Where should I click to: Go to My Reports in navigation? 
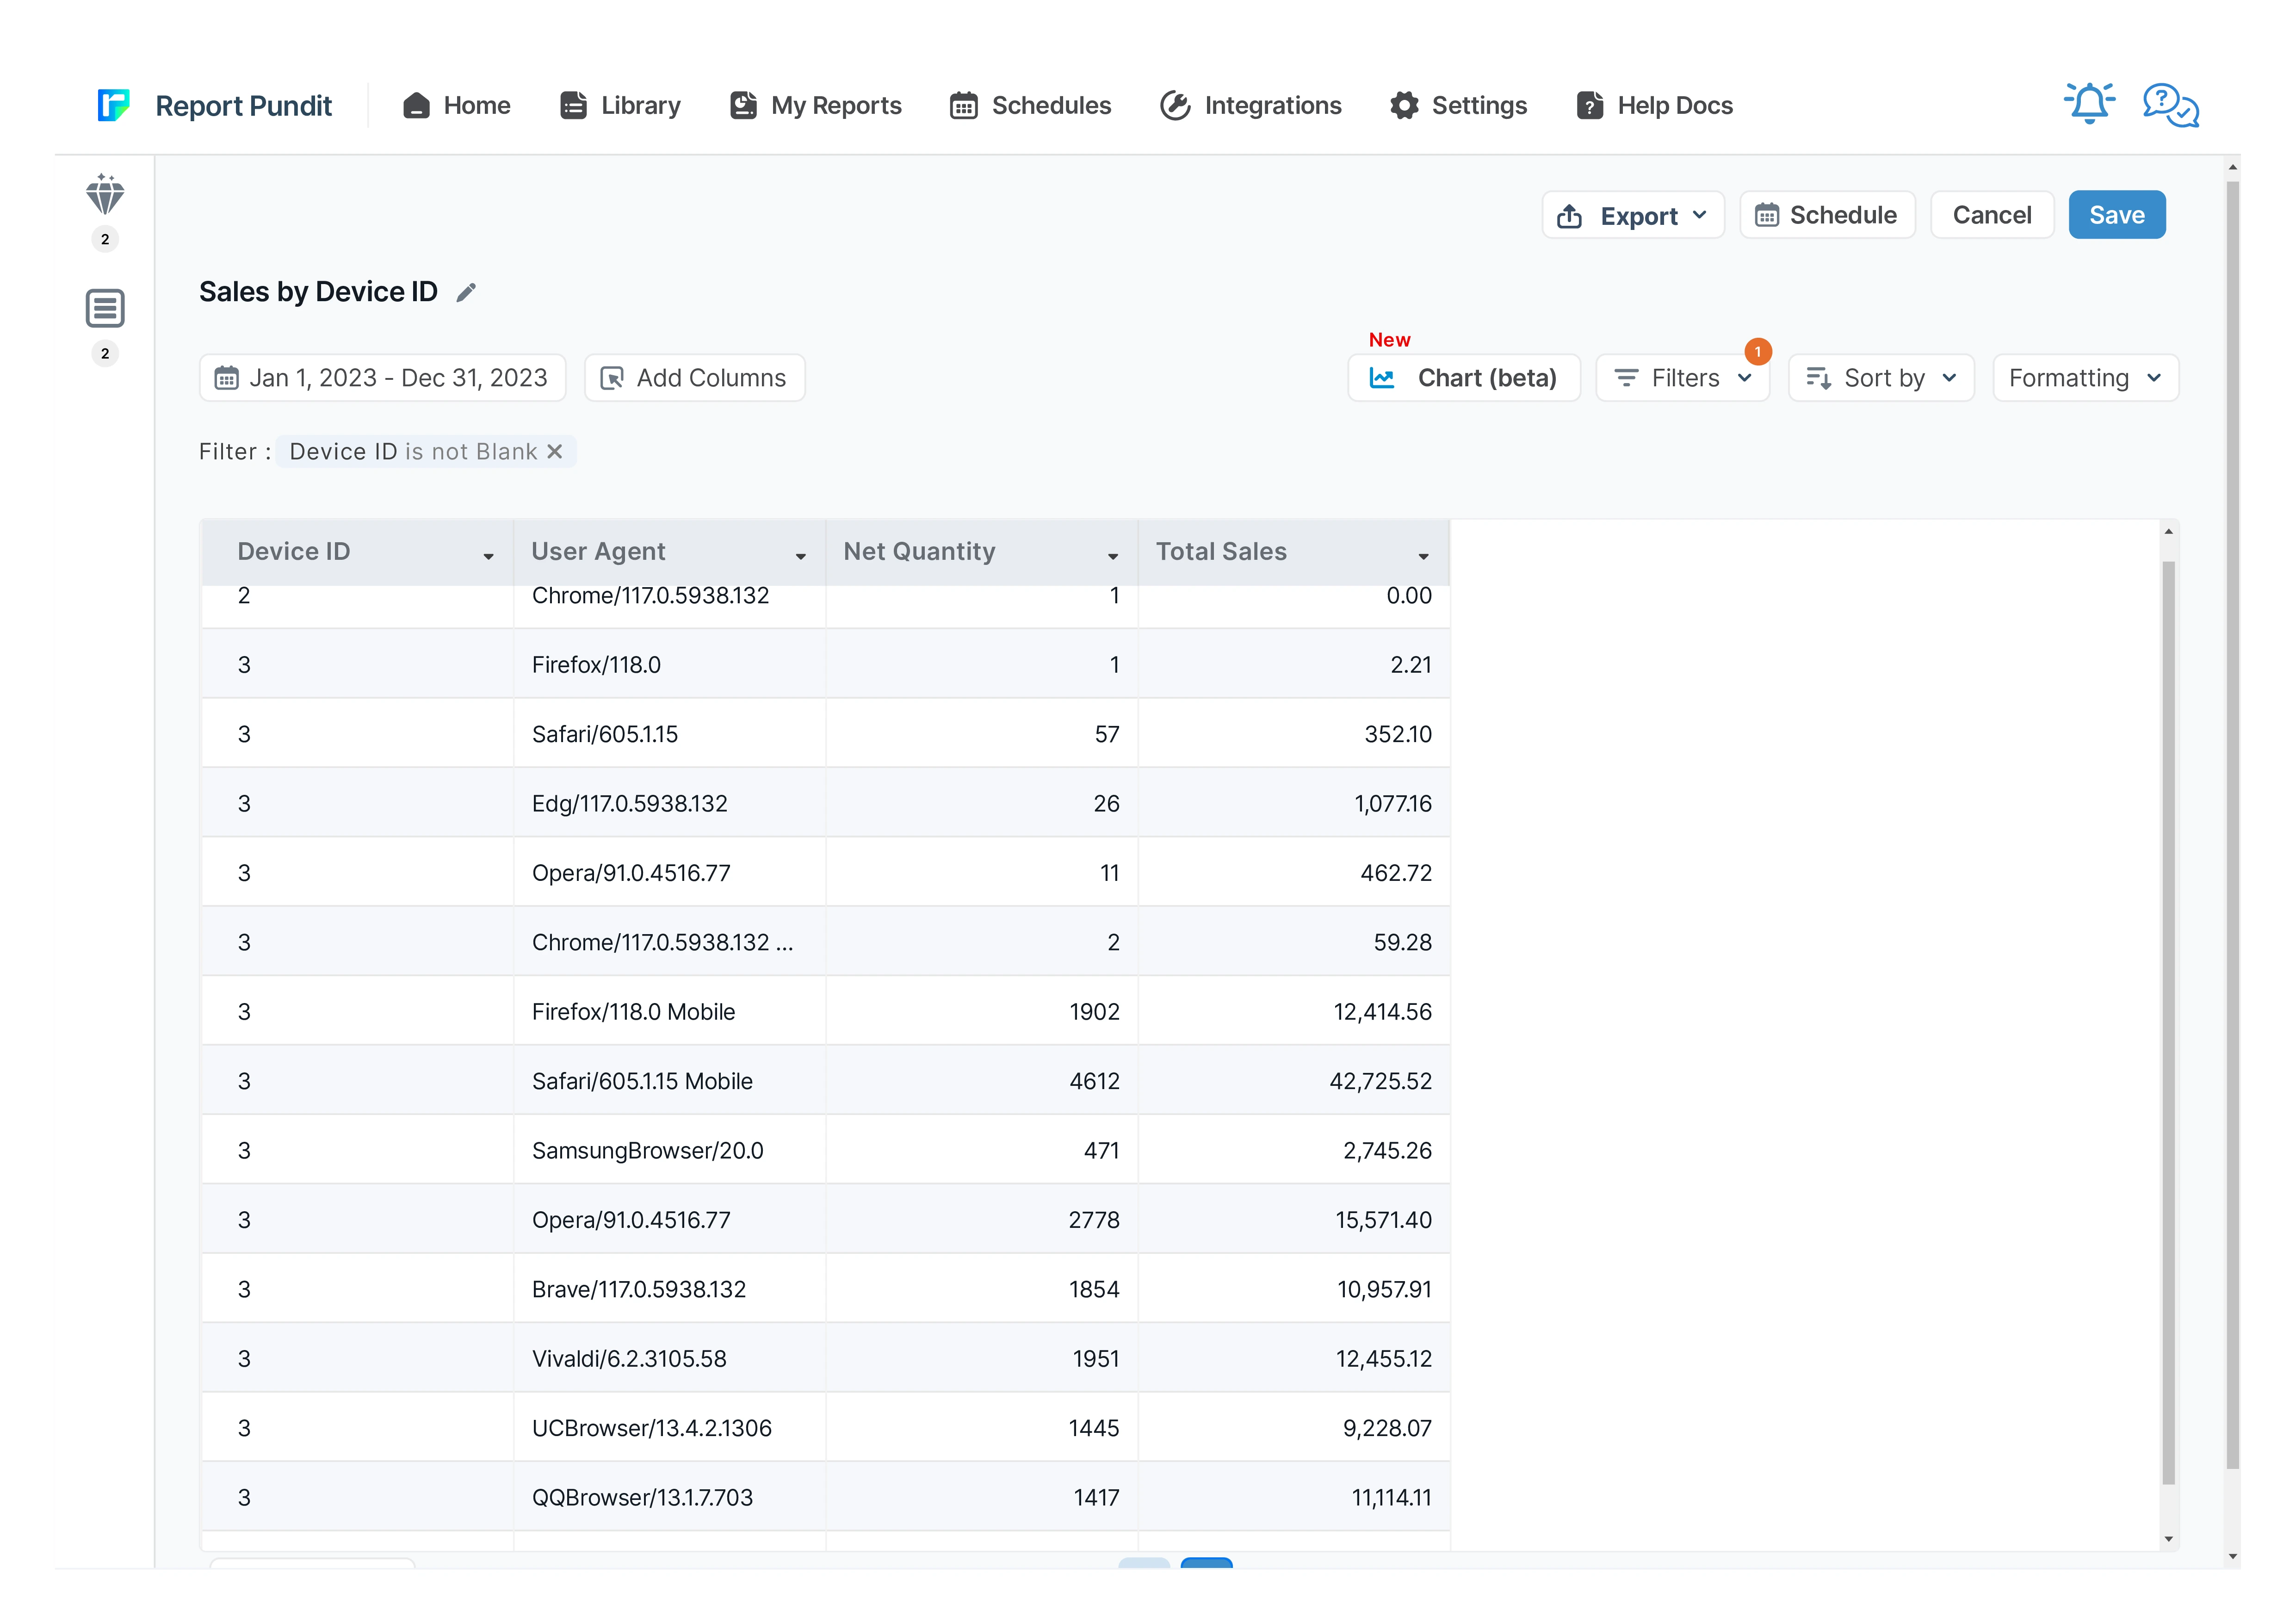coord(816,105)
